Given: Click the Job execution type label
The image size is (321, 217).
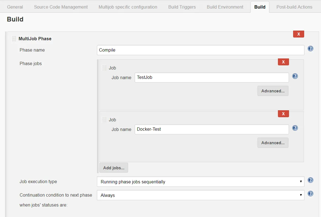Looking at the screenshot, I should pos(38,182).
